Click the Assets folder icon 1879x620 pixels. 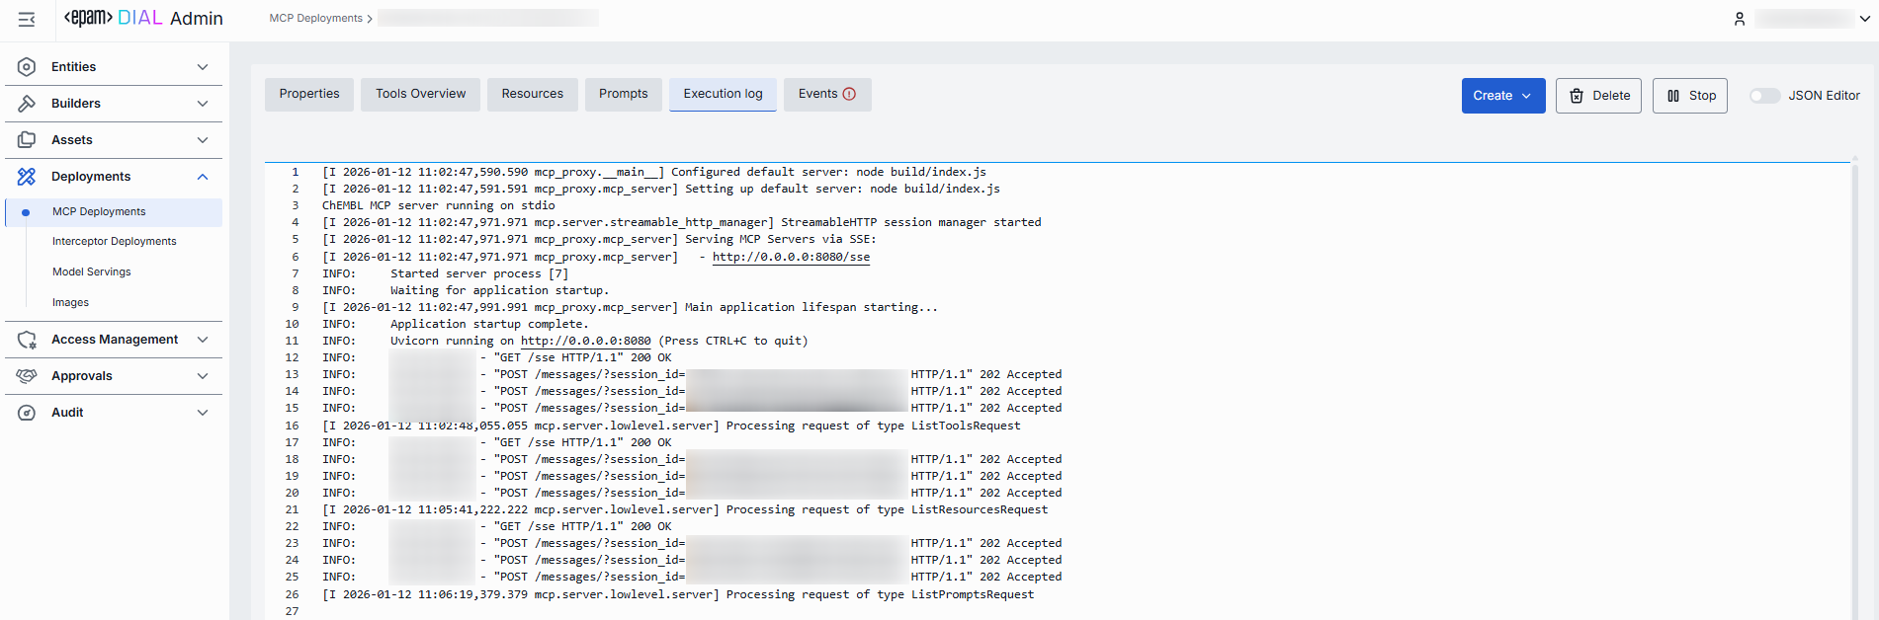(x=27, y=140)
